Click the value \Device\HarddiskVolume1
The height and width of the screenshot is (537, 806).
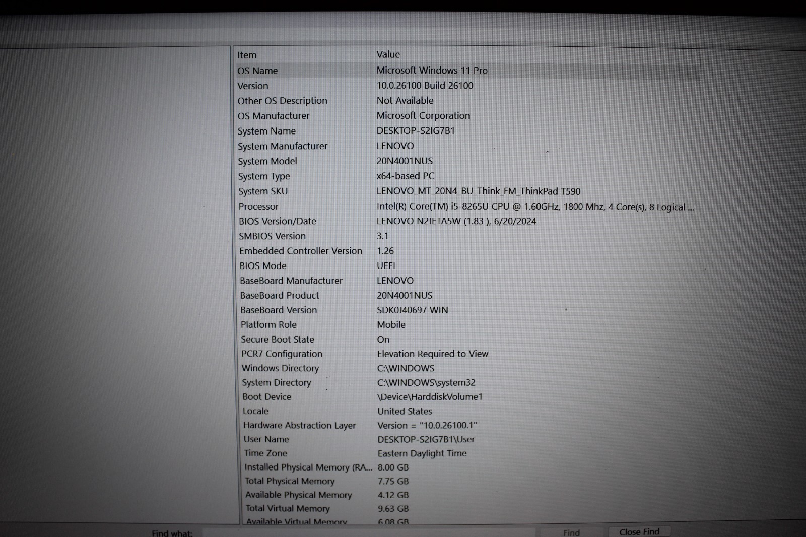[430, 397]
